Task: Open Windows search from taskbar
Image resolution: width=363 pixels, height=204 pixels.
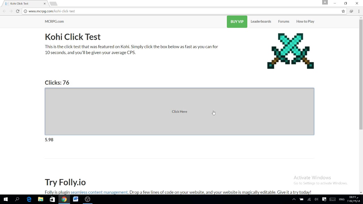Action: click(17, 199)
